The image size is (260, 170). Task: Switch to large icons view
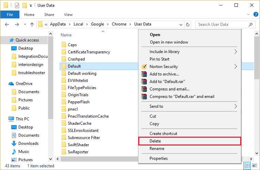coord(254,166)
